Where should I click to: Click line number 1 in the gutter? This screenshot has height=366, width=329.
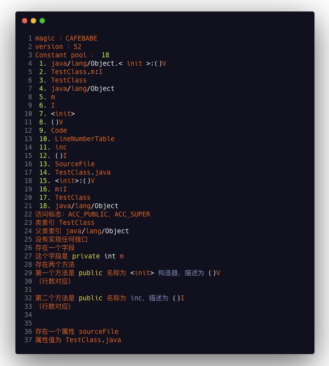click(30, 38)
